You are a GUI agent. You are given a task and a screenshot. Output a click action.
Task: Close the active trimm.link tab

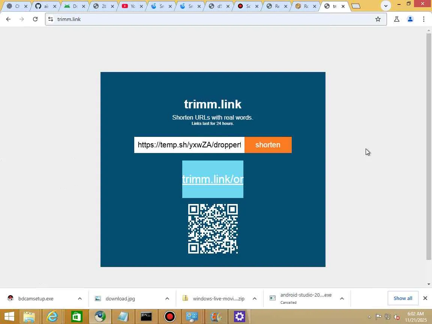pyautogui.click(x=343, y=6)
